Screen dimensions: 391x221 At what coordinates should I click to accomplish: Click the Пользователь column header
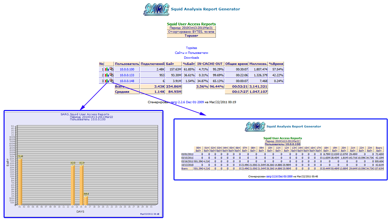(127, 64)
